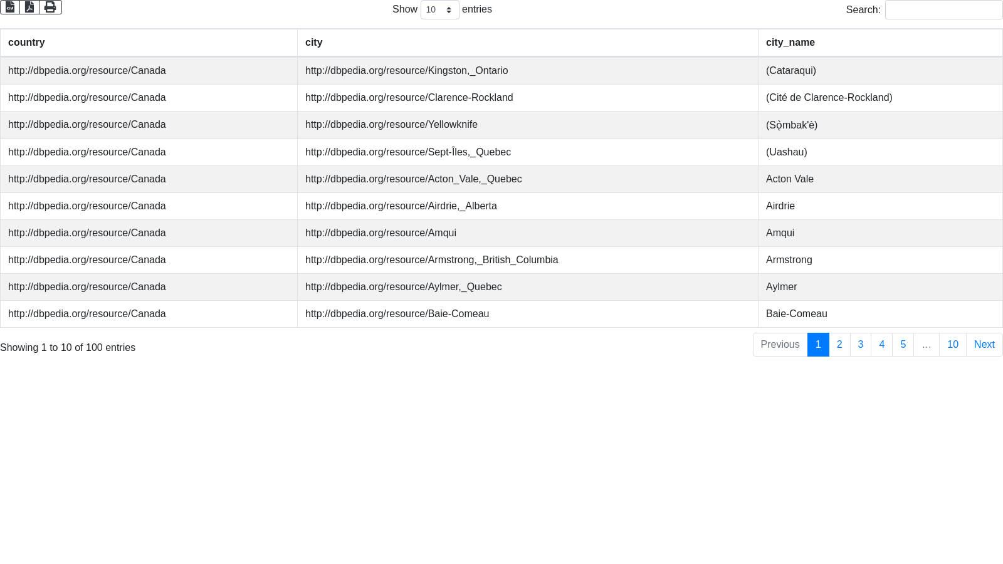The image size is (1003, 564).
Task: Open page 4 of the table
Action: pos(882,345)
